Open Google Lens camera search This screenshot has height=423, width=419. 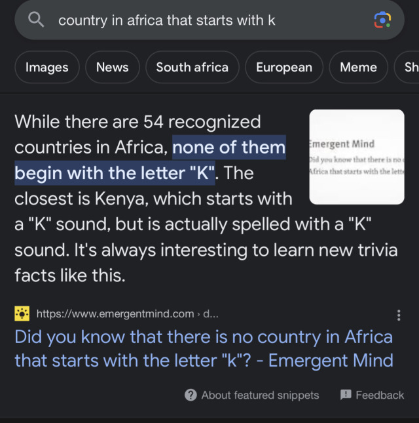point(382,20)
